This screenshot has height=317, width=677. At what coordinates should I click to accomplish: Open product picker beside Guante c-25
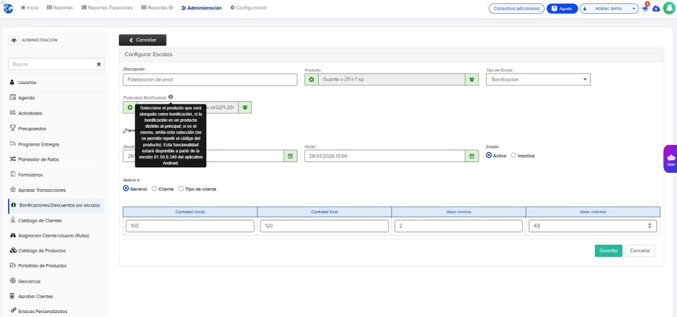tap(472, 79)
